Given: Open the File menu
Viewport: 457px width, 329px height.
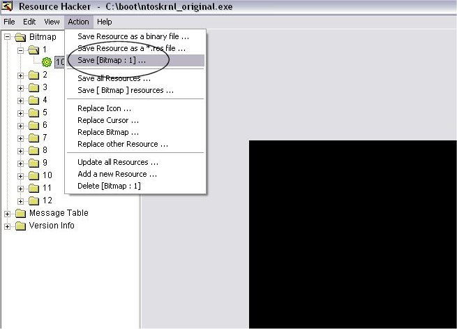Looking at the screenshot, I should [x=9, y=22].
